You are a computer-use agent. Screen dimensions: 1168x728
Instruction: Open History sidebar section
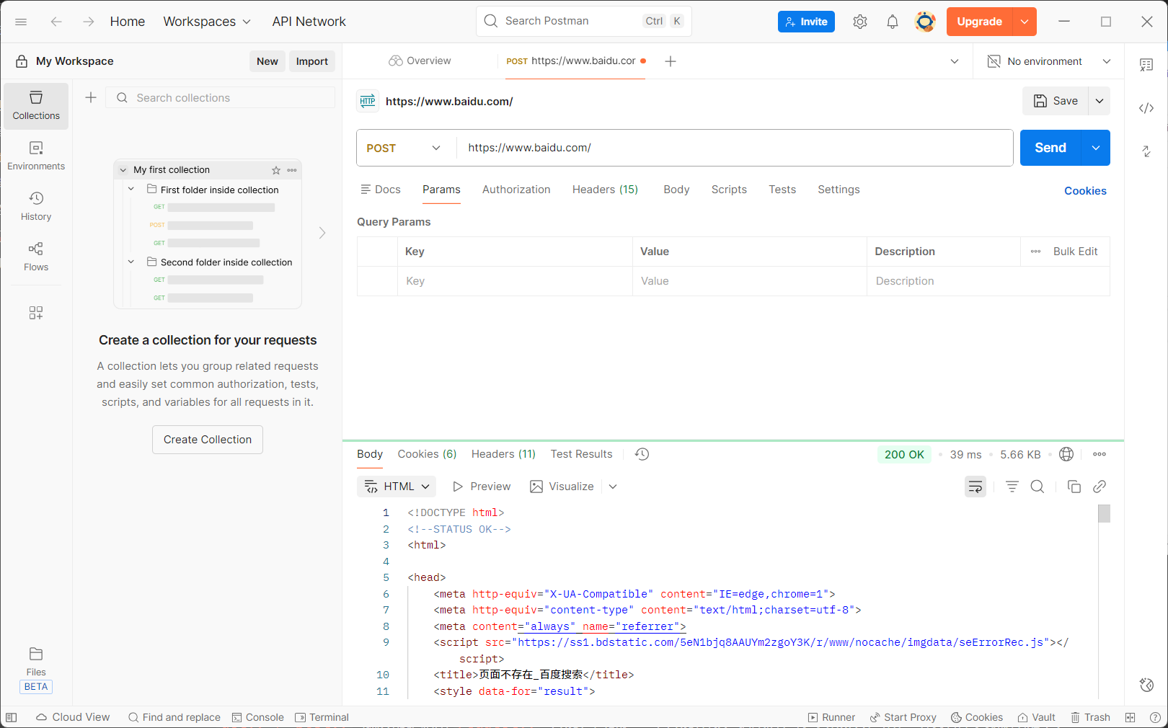pyautogui.click(x=36, y=207)
